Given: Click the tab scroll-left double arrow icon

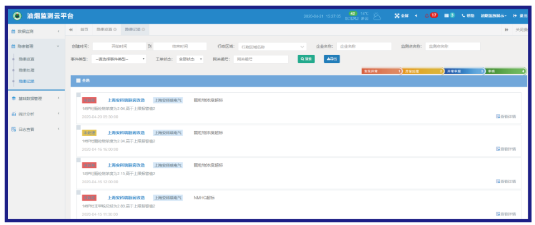Looking at the screenshot, I should [x=71, y=30].
